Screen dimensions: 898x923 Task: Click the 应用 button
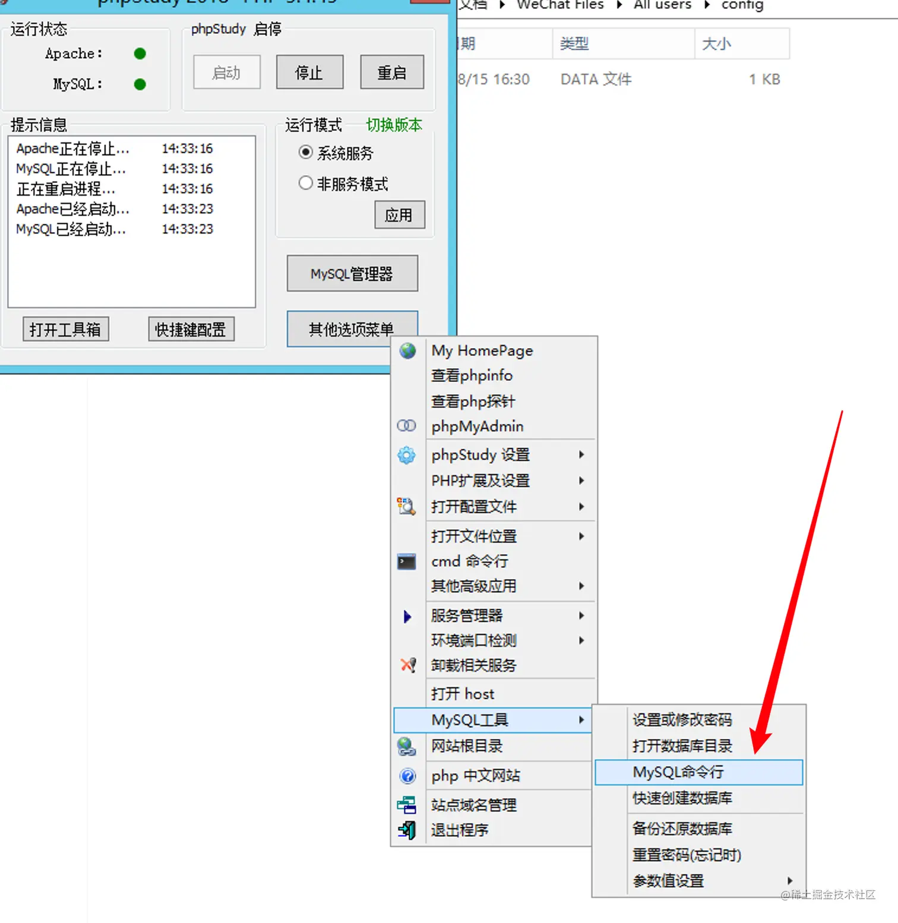pos(400,215)
